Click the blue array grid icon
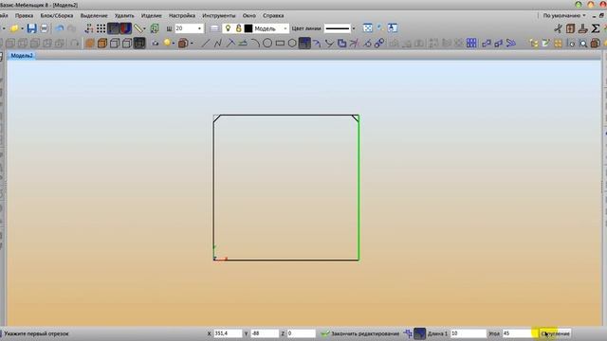 click(x=471, y=43)
